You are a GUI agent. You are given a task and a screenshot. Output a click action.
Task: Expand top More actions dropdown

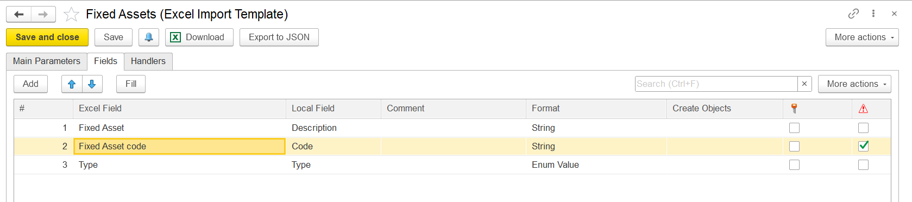pos(862,37)
